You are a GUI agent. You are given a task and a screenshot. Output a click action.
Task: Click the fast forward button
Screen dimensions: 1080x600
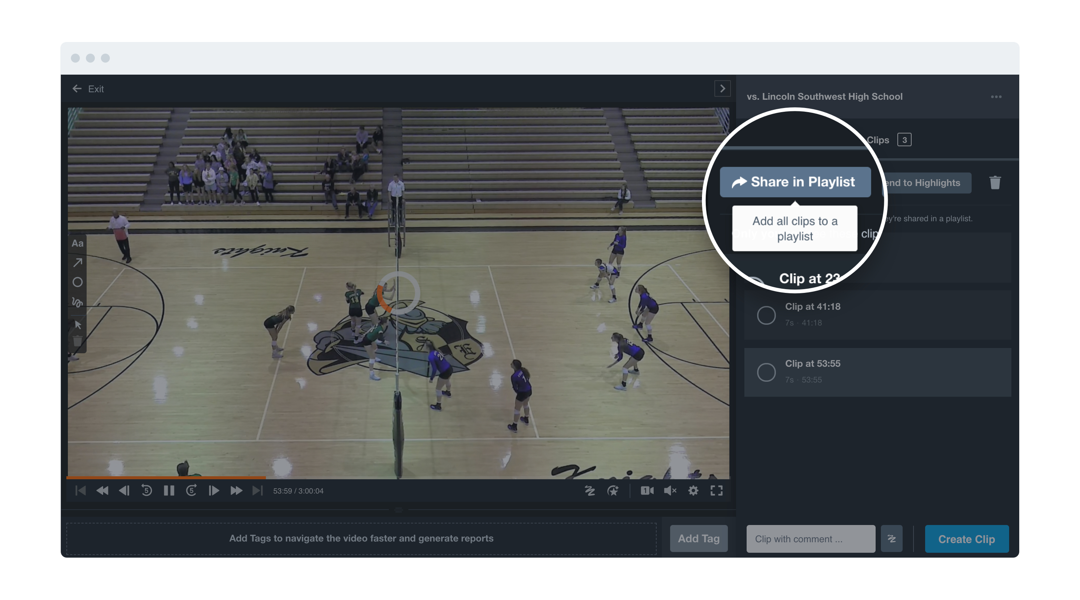tap(236, 490)
